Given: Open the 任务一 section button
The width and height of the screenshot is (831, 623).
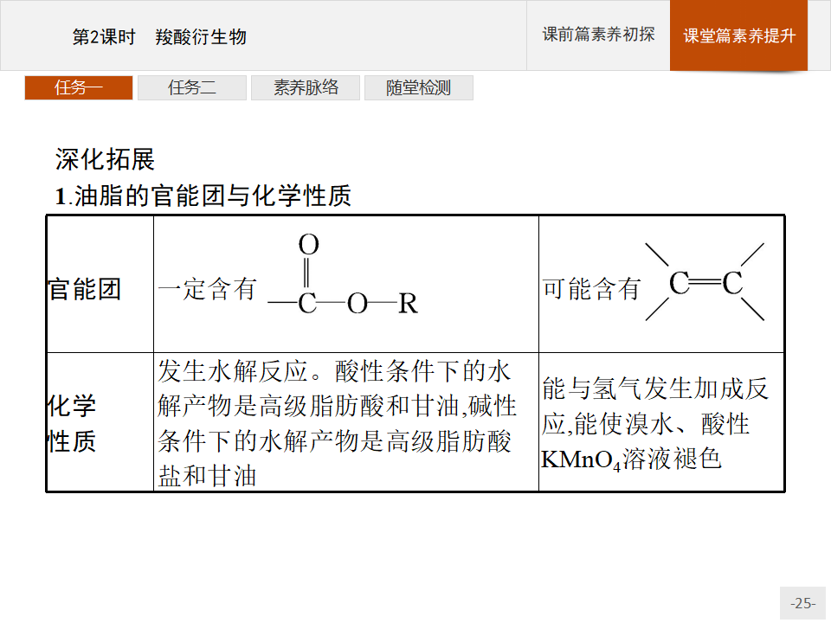Looking at the screenshot, I should (79, 87).
